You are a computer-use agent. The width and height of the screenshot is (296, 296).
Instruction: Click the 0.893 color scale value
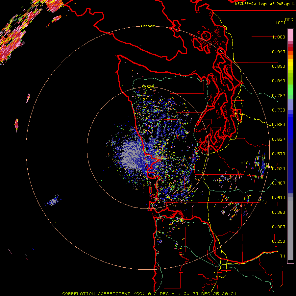279,66
